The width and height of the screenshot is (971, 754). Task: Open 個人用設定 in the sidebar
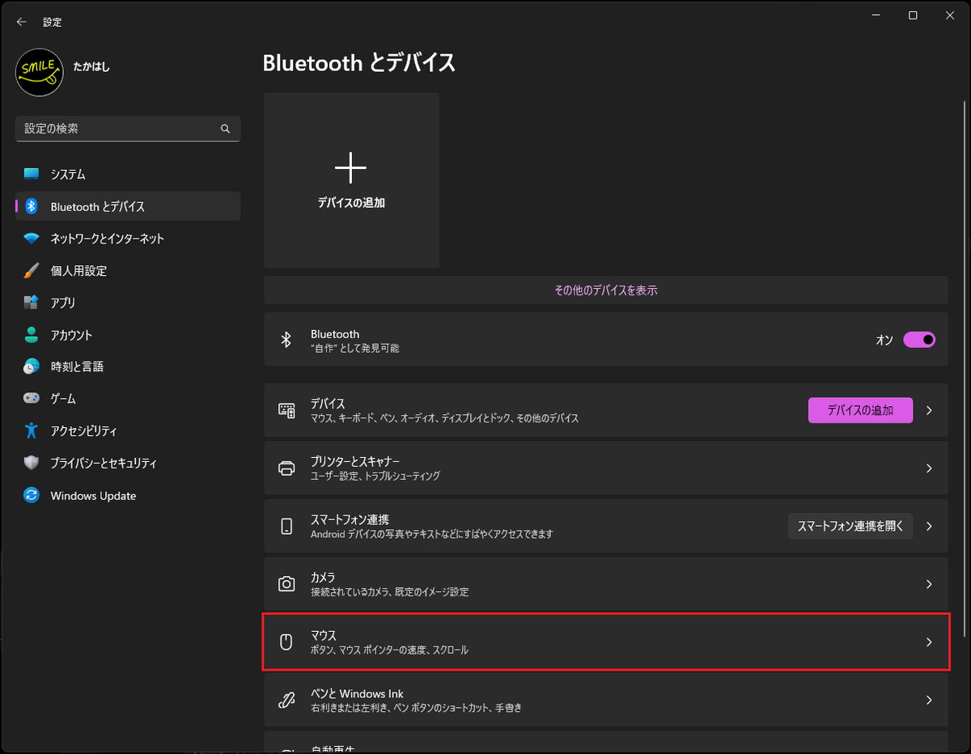[x=128, y=271]
